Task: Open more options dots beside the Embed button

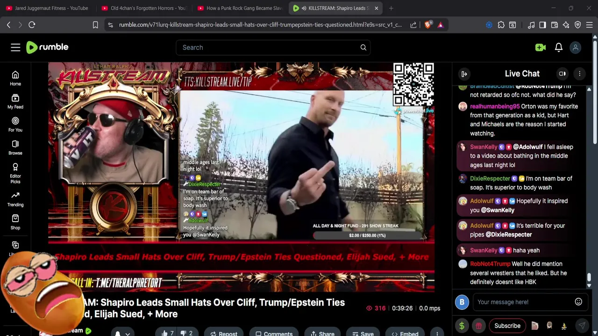Action: 437,333
